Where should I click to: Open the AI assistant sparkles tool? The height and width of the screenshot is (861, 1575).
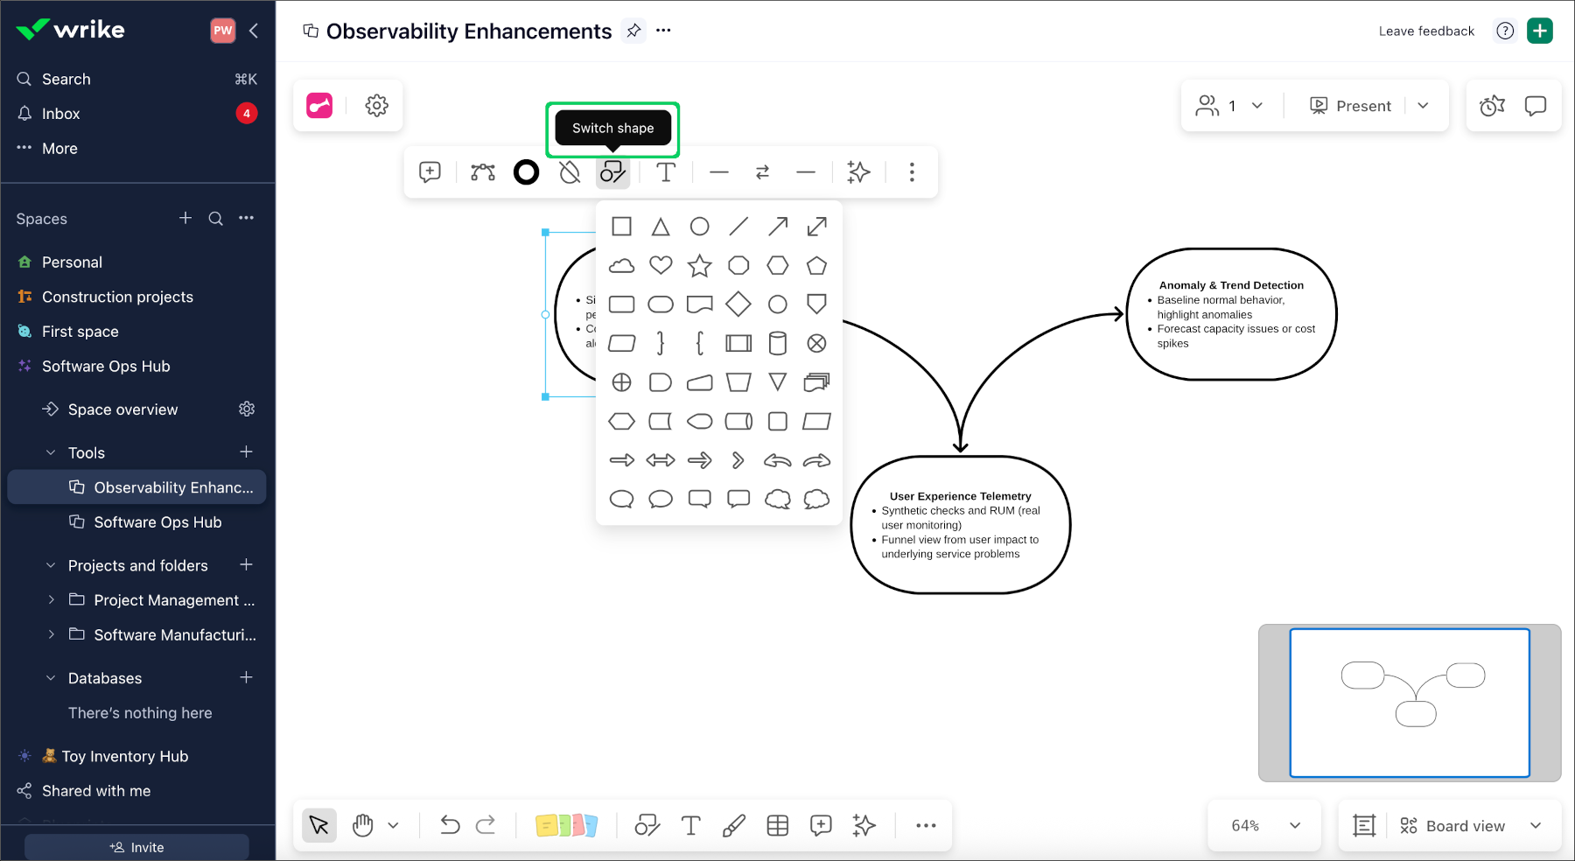[864, 824]
